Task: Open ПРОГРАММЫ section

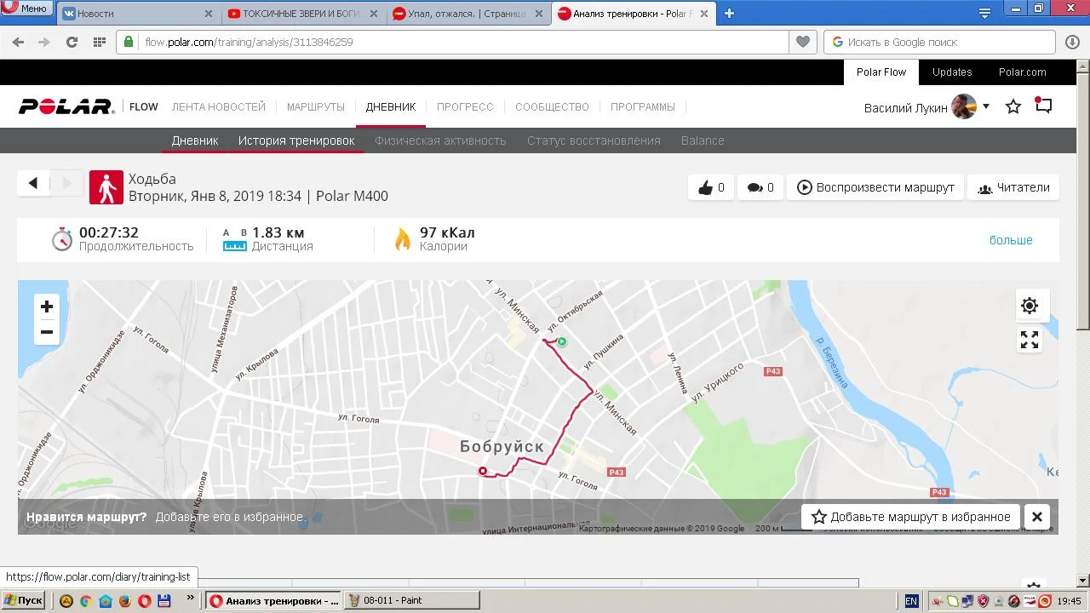Action: pos(643,107)
